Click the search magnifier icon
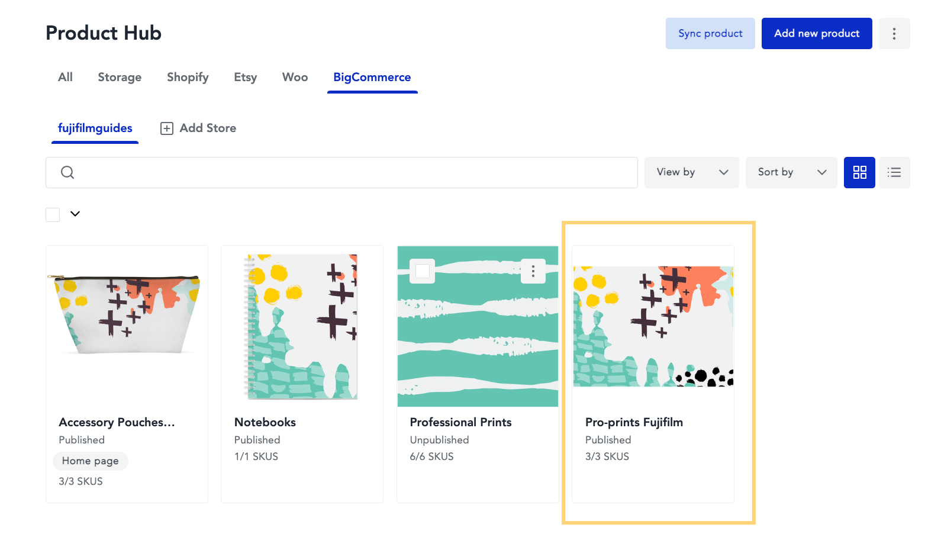This screenshot has height=534, width=941. (x=67, y=172)
